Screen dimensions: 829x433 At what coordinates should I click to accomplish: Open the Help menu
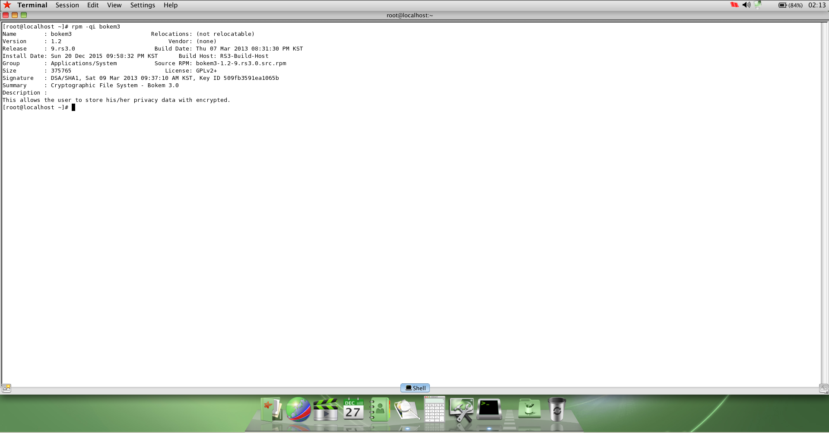(171, 5)
